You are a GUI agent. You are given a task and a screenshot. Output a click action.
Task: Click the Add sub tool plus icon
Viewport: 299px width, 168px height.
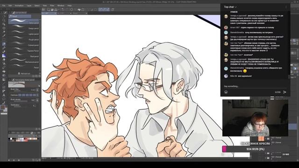(19, 73)
